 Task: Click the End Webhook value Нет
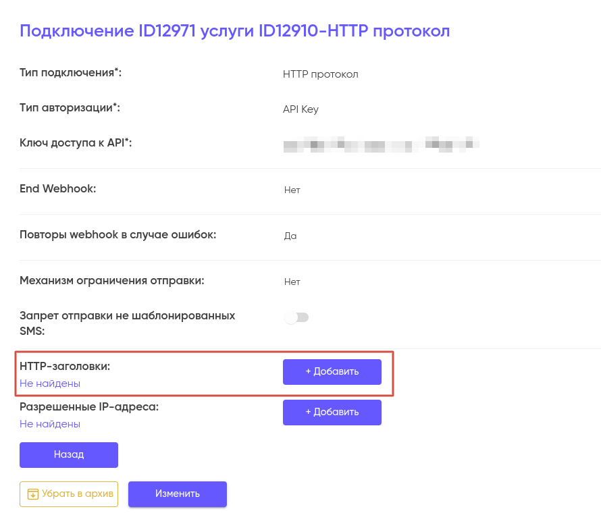292,190
